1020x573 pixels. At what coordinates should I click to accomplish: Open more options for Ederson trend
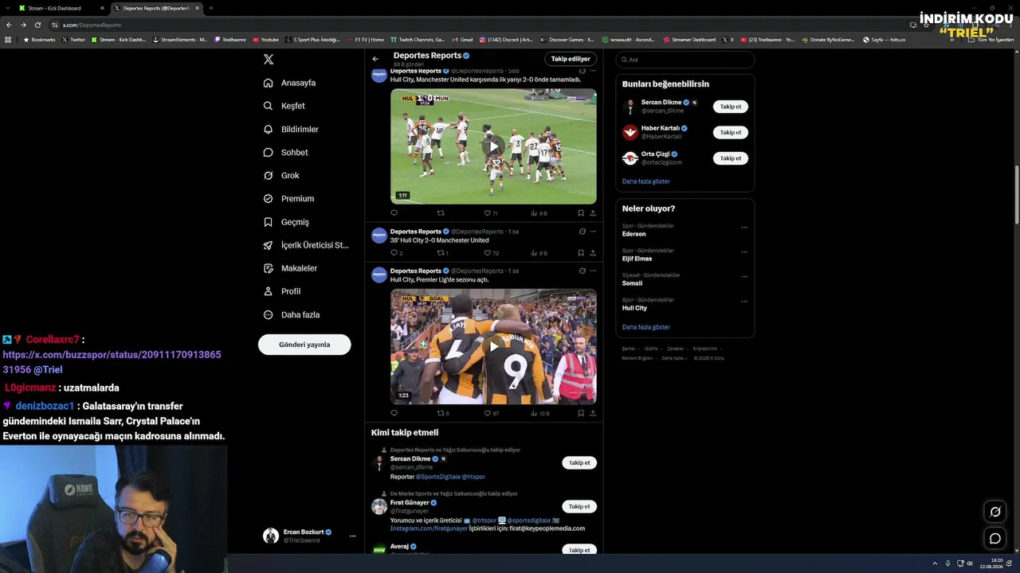744,228
